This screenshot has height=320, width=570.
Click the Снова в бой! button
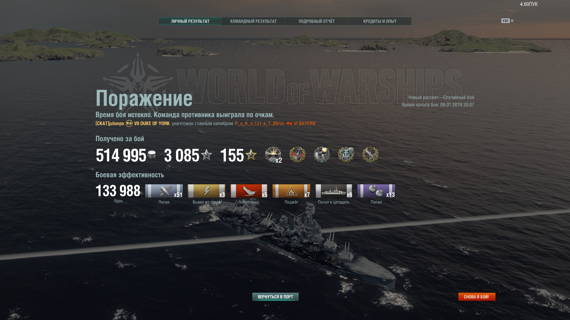476,297
